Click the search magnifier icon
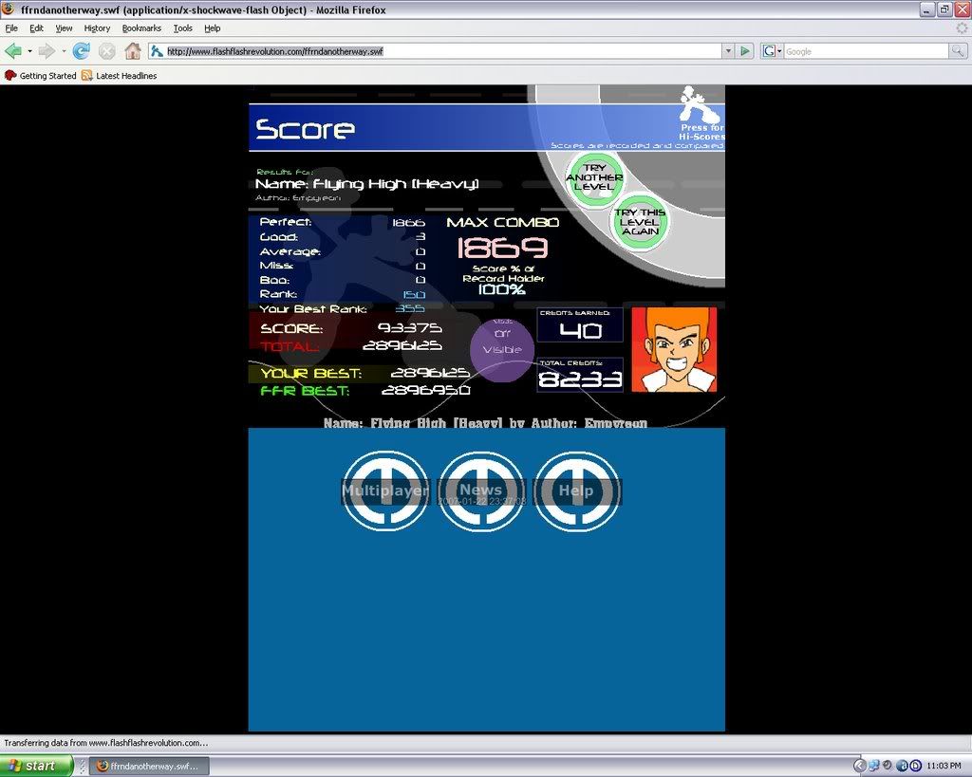Image resolution: width=972 pixels, height=777 pixels. [958, 51]
